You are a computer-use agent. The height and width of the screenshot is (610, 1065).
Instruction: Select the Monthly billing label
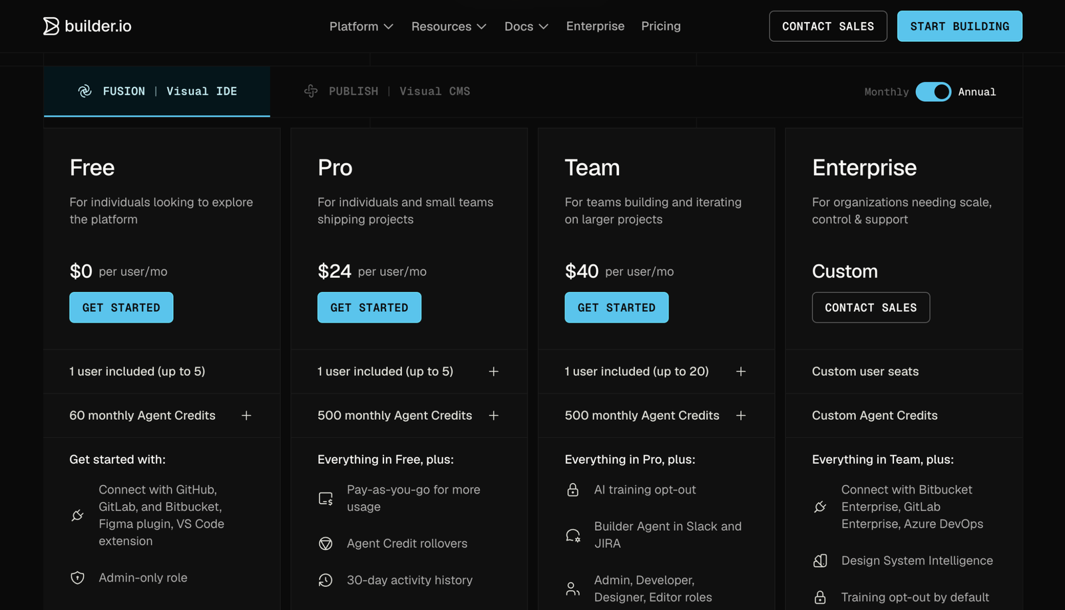tap(886, 92)
